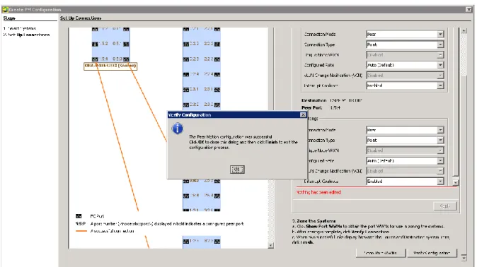Viewport: 477px width, 267px height.
Task: Click right FC port icon on the 2:3:1 row
Action: click(x=217, y=90)
